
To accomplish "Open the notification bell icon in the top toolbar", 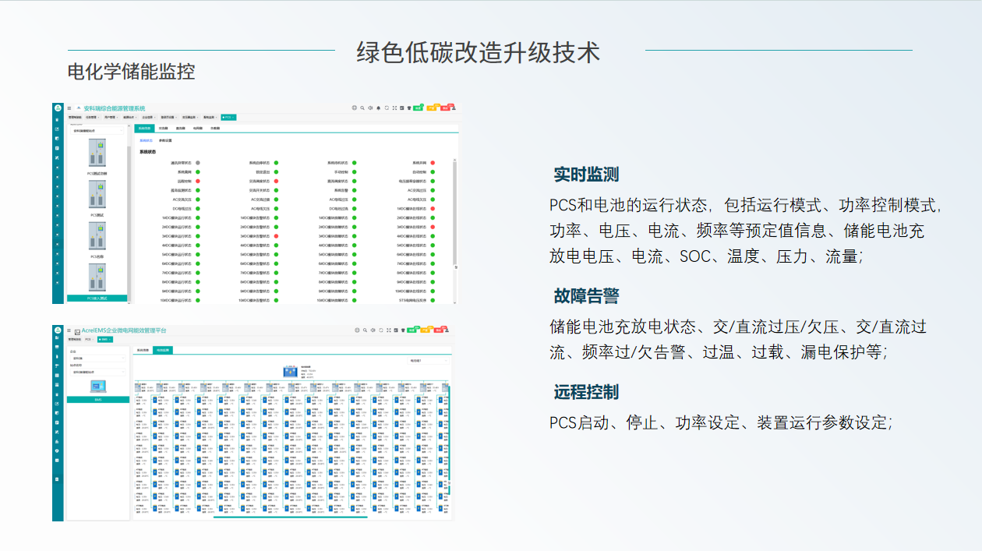I will [x=379, y=108].
